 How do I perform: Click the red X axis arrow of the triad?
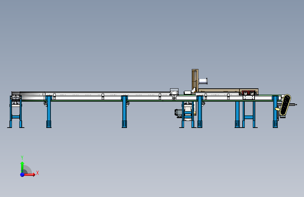pos(29,175)
